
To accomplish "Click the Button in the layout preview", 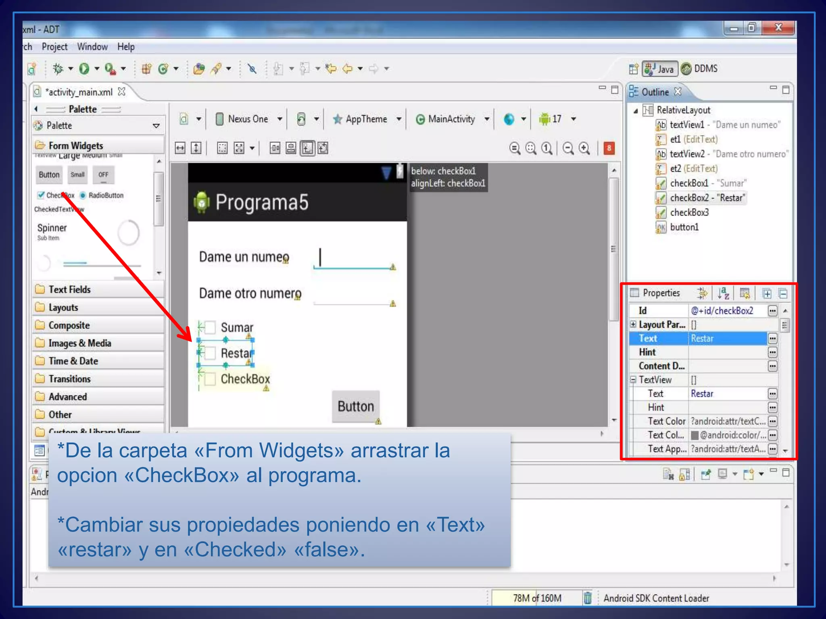I will point(356,406).
